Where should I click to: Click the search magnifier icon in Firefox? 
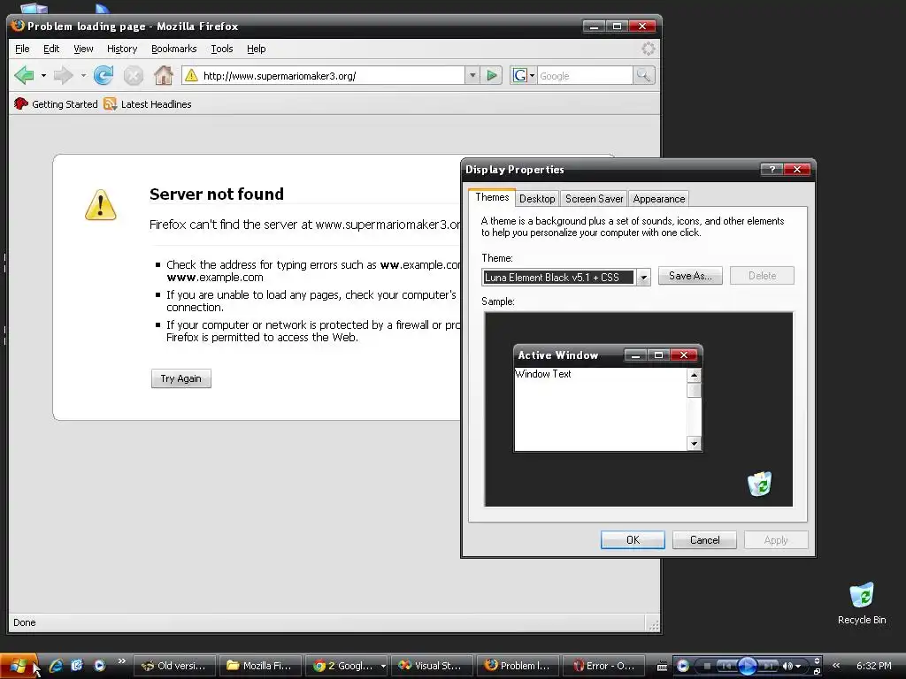tap(643, 75)
